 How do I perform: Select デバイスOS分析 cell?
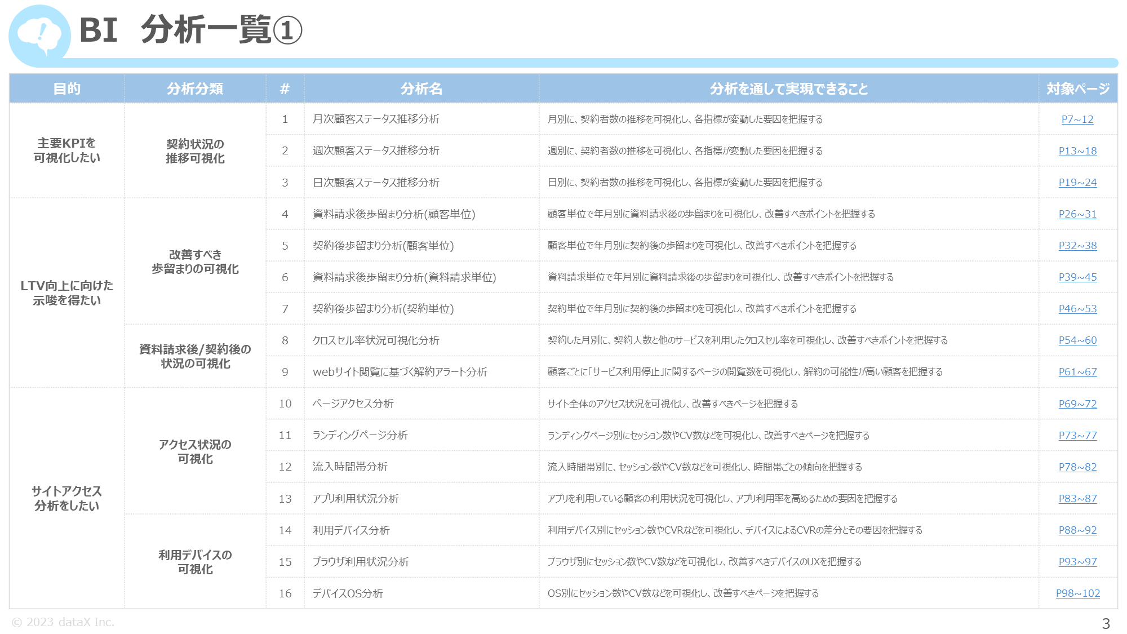(421, 593)
